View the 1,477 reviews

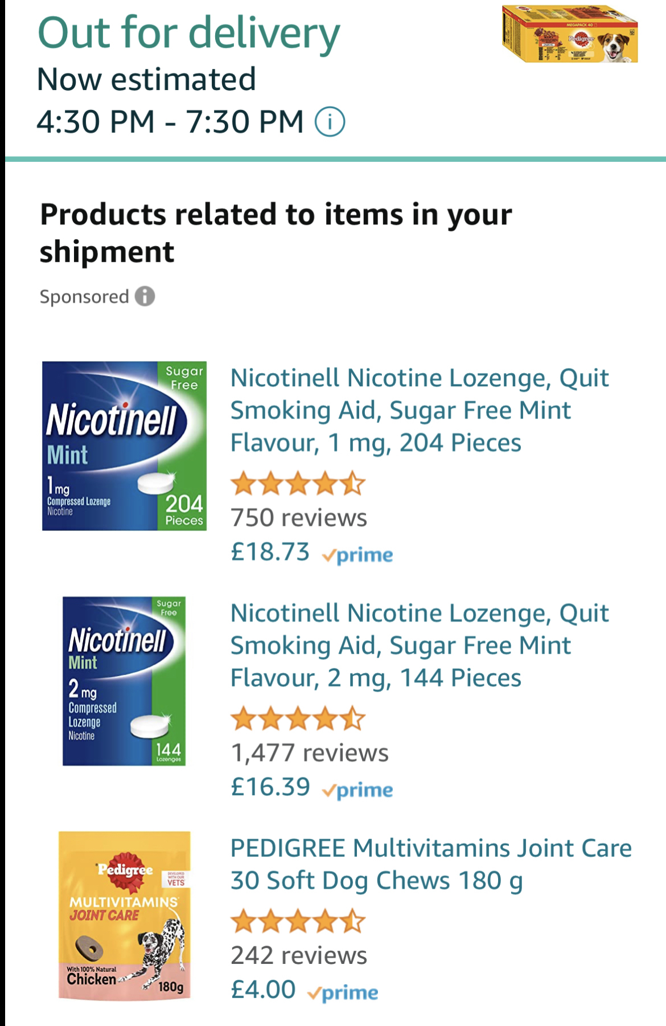[x=310, y=753]
